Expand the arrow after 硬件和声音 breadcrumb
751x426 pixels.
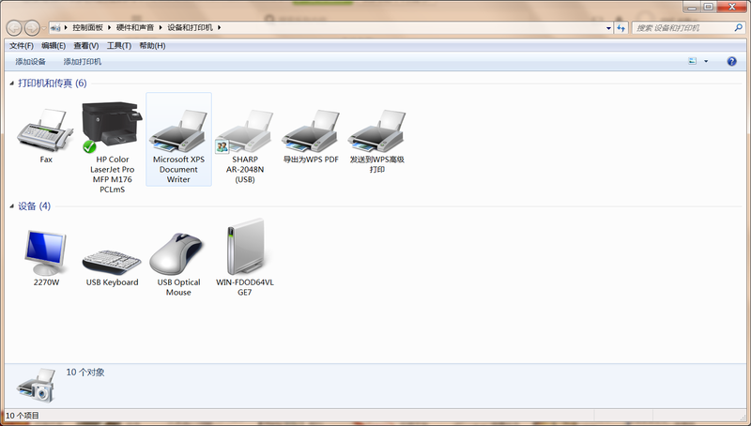(x=161, y=28)
